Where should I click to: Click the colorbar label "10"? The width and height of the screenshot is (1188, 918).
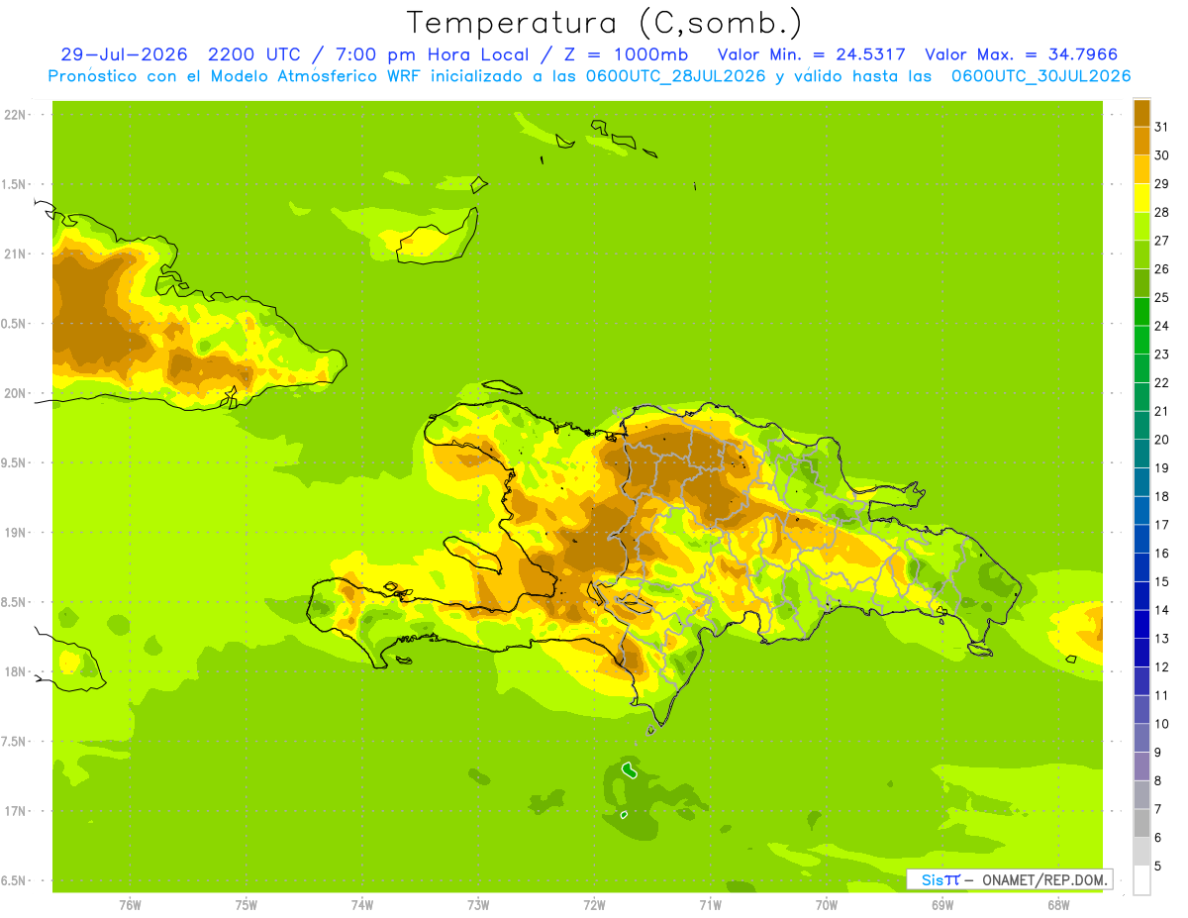1161,724
